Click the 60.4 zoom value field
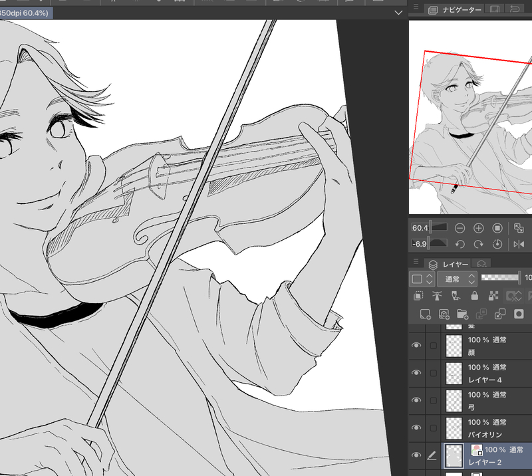Image resolution: width=532 pixels, height=476 pixels. pos(420,228)
